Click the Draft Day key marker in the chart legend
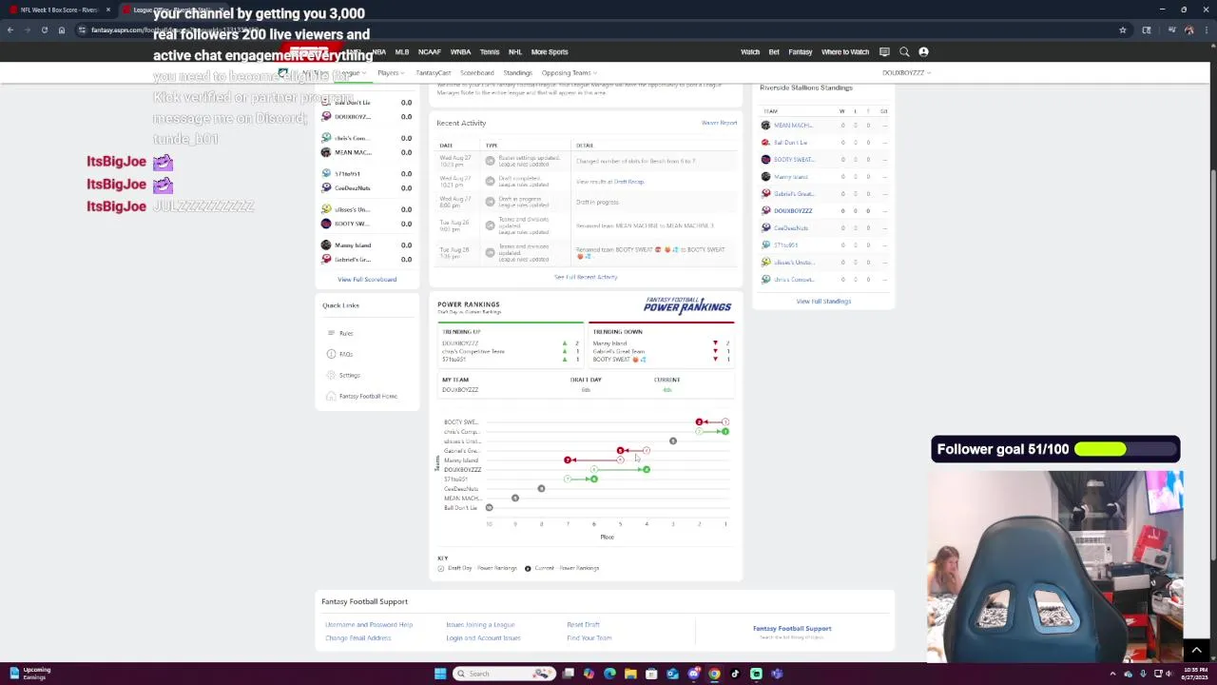 coord(441,568)
